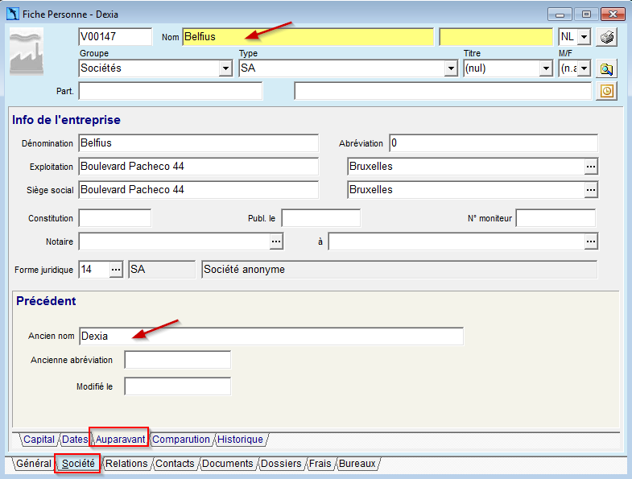Open the Relations tab
Image resolution: width=632 pixels, height=479 pixels.
pyautogui.click(x=126, y=464)
